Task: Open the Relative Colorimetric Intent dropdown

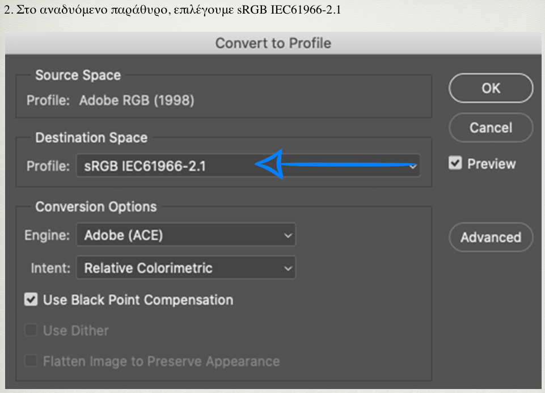Action: [x=185, y=268]
